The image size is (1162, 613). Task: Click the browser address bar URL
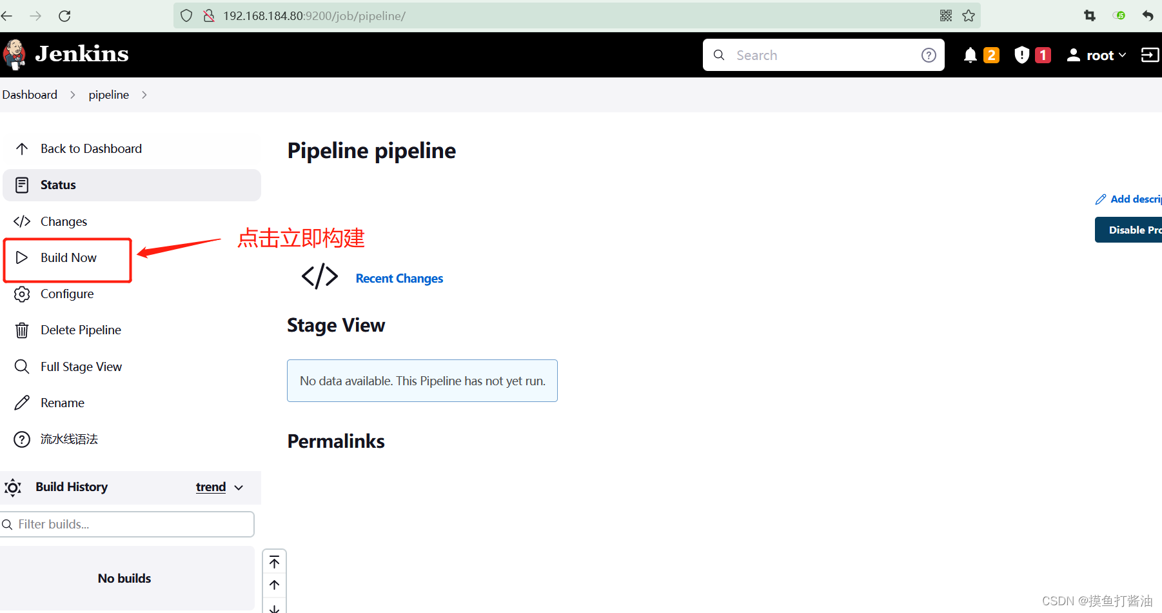coord(314,16)
